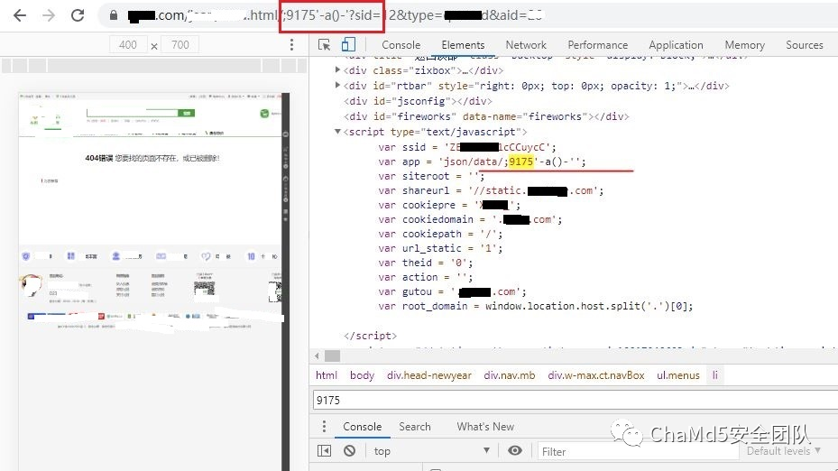The width and height of the screenshot is (838, 471).
Task: Grab the Elements horizontal scrollbar thumb
Action: pos(333,356)
